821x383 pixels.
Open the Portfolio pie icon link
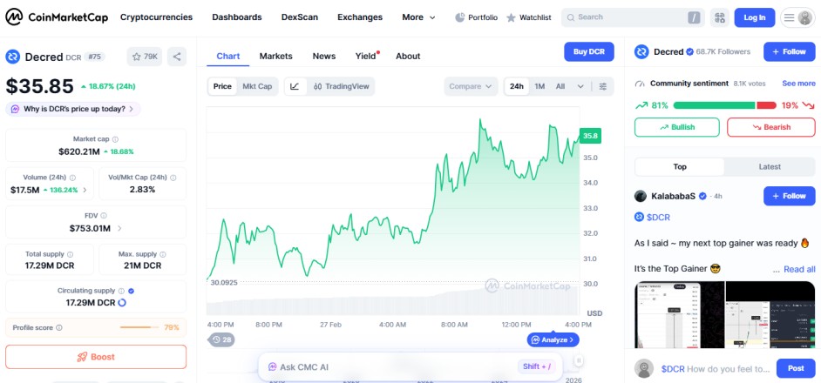point(476,17)
